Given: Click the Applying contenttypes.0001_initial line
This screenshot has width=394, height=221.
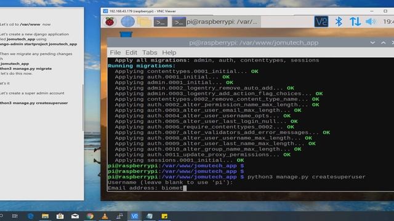Looking at the screenshot, I should pos(187,71).
